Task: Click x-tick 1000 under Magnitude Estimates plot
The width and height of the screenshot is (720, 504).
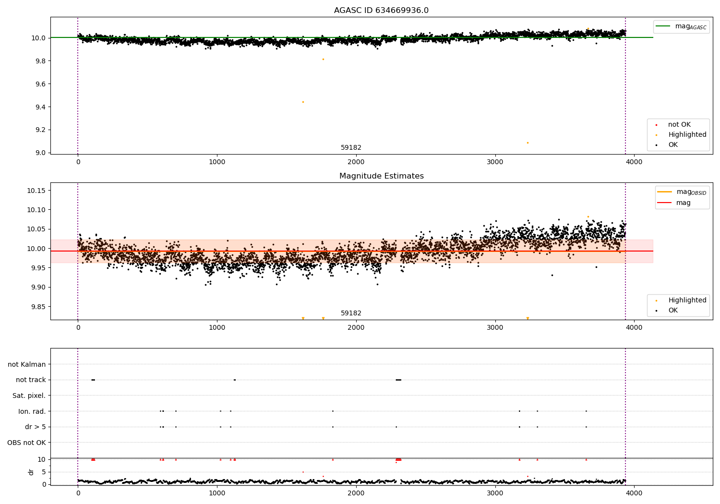Action: pyautogui.click(x=217, y=328)
